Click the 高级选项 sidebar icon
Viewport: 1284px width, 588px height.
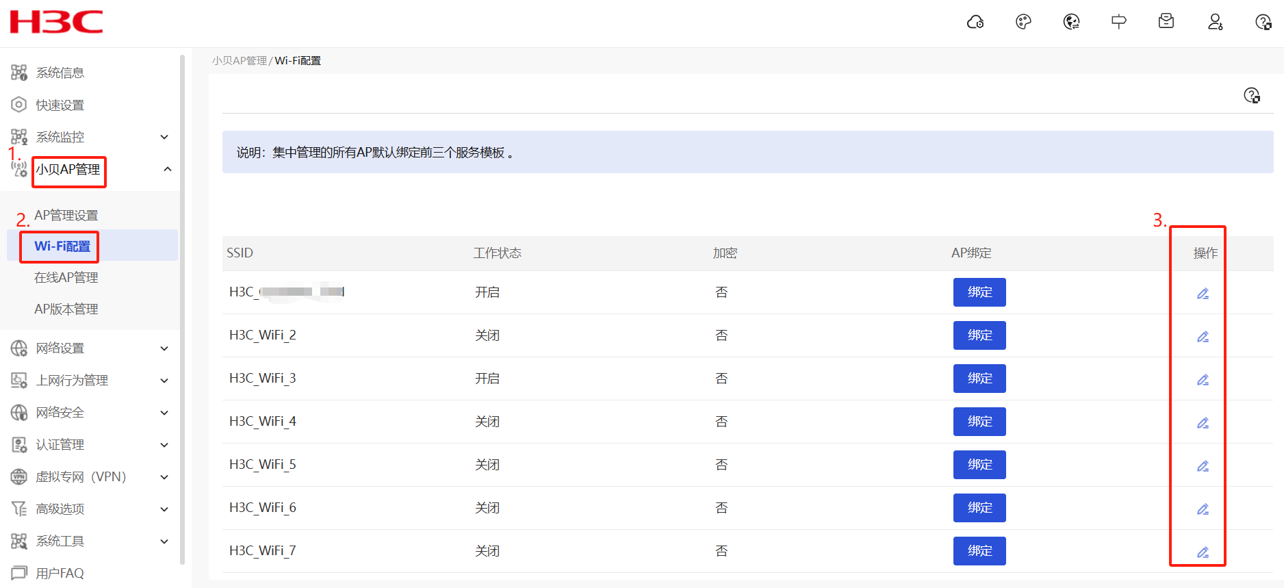[19, 509]
